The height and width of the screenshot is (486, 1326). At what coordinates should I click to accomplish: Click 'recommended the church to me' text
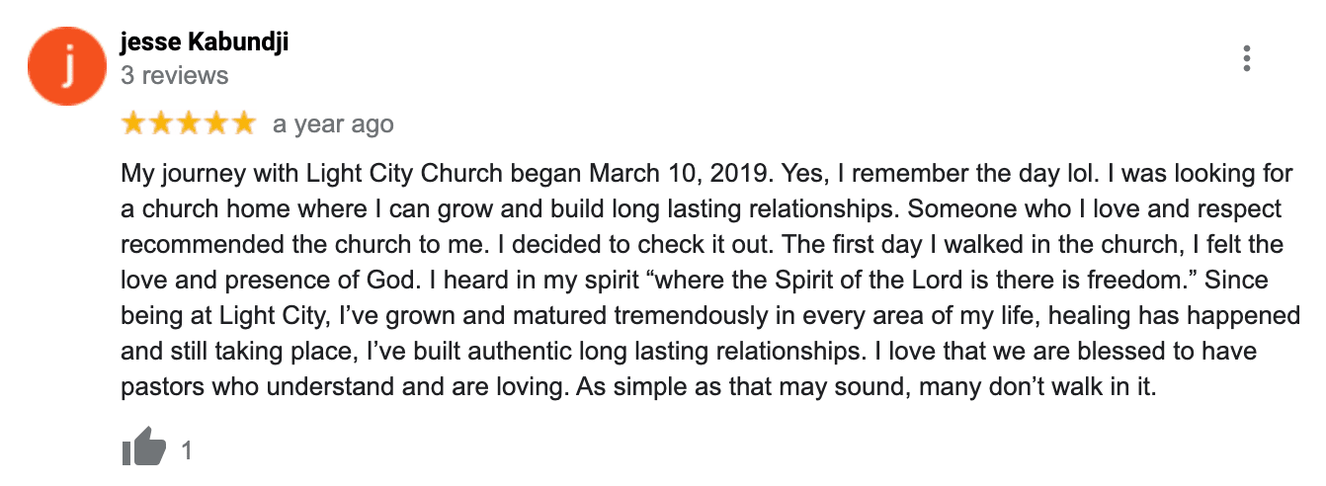coord(284,246)
